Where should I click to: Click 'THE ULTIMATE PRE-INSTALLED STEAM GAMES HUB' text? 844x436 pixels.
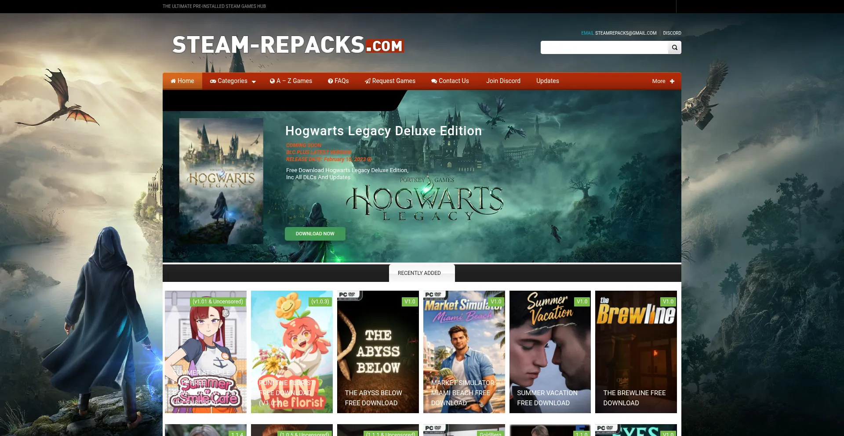coord(214,6)
